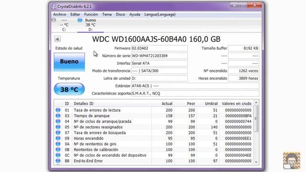This screenshot has width=306, height=172.
Task: Click raw value 000000000BFA
Action: pos(238,116)
